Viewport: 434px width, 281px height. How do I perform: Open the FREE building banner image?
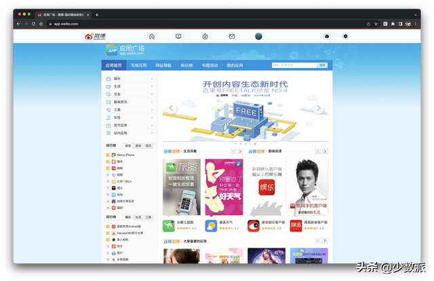pos(245,108)
